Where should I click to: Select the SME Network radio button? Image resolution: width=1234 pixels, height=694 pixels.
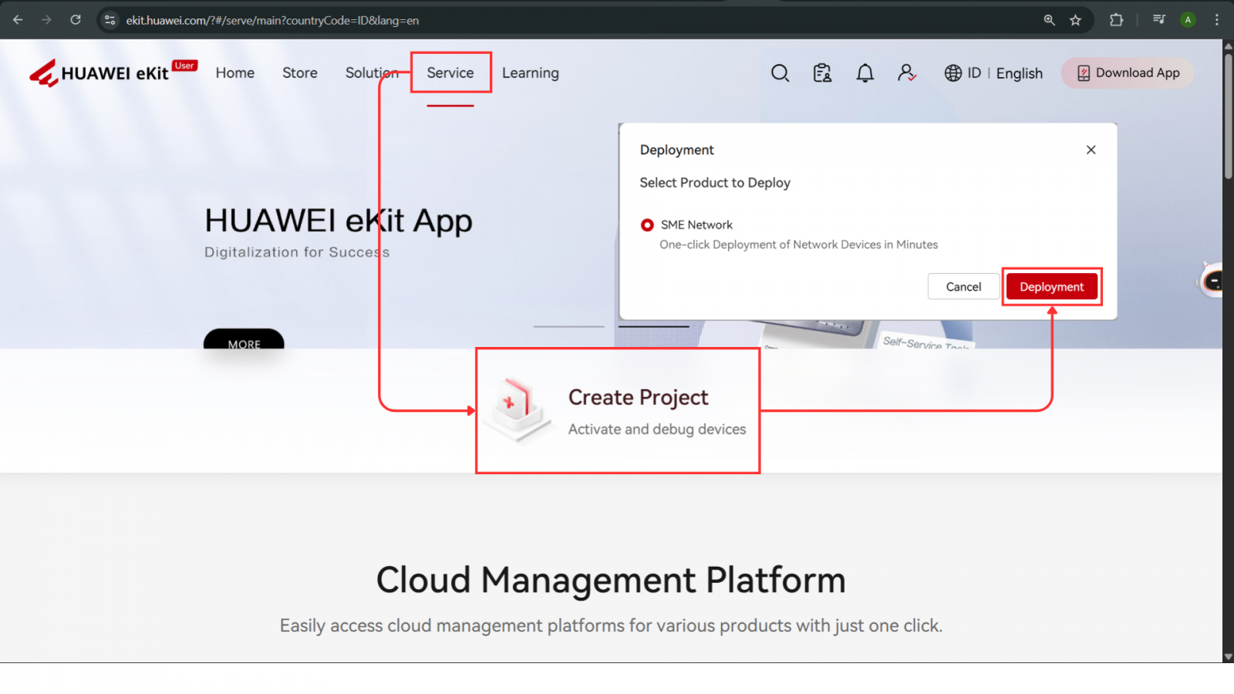647,225
